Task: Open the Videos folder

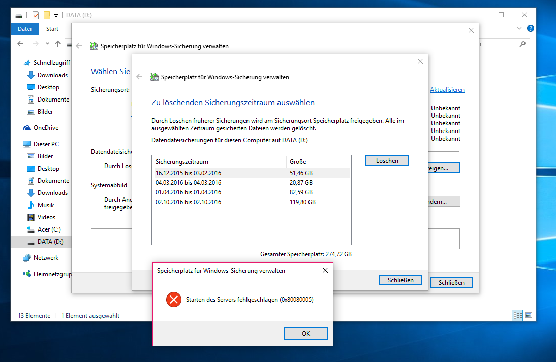Action: point(42,217)
